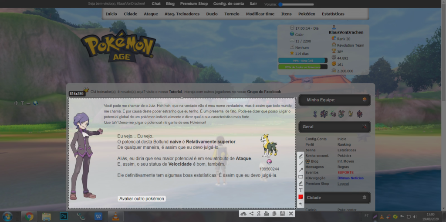
Task: Click the pink ball under Boltund
Action: [x=269, y=161]
